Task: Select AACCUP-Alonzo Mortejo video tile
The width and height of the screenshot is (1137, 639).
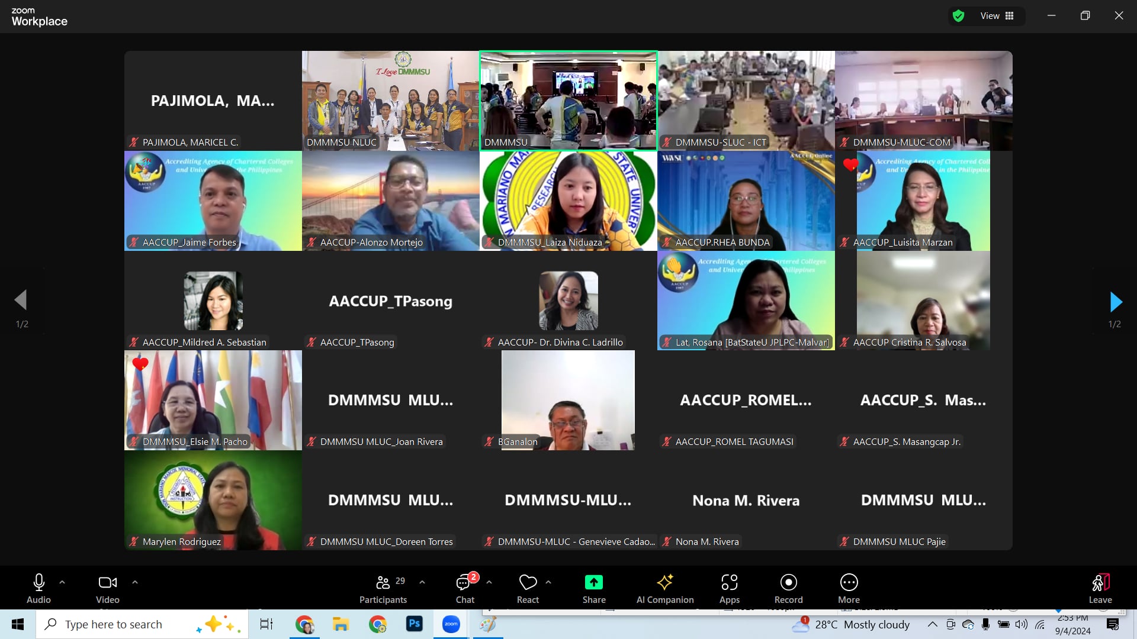Action: pyautogui.click(x=391, y=201)
